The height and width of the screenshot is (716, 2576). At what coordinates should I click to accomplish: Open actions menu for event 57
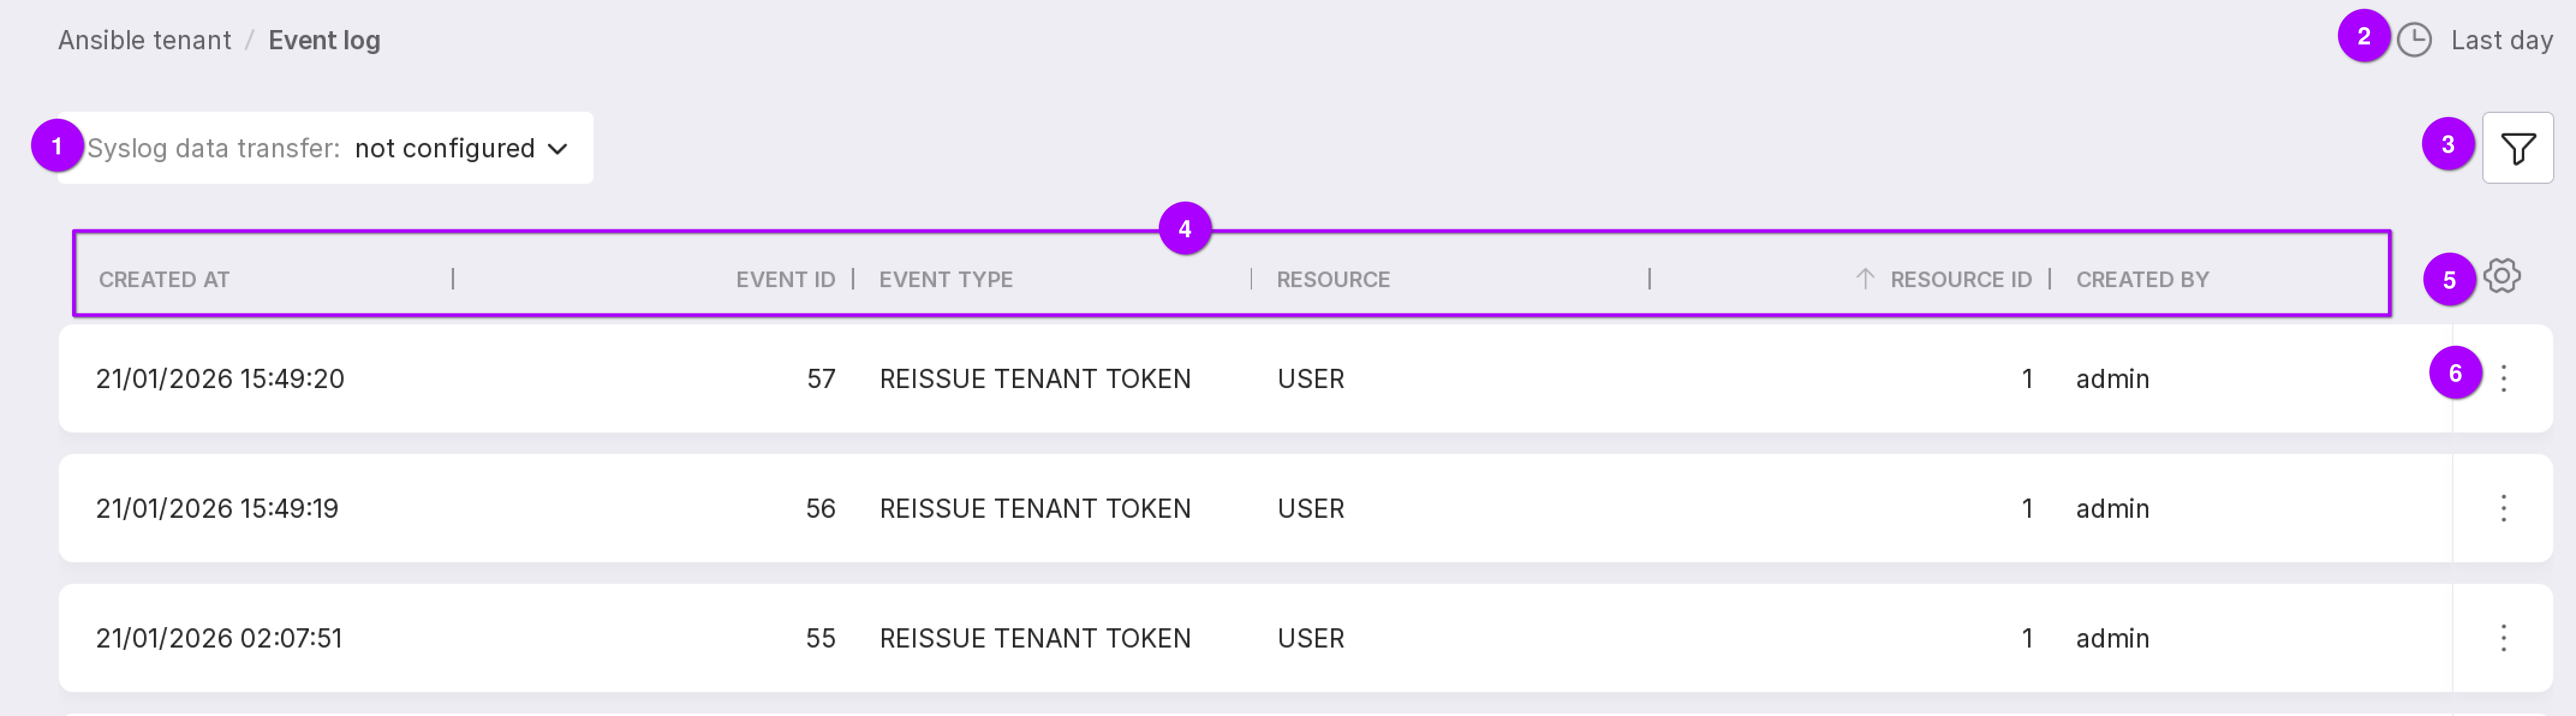(x=2503, y=378)
